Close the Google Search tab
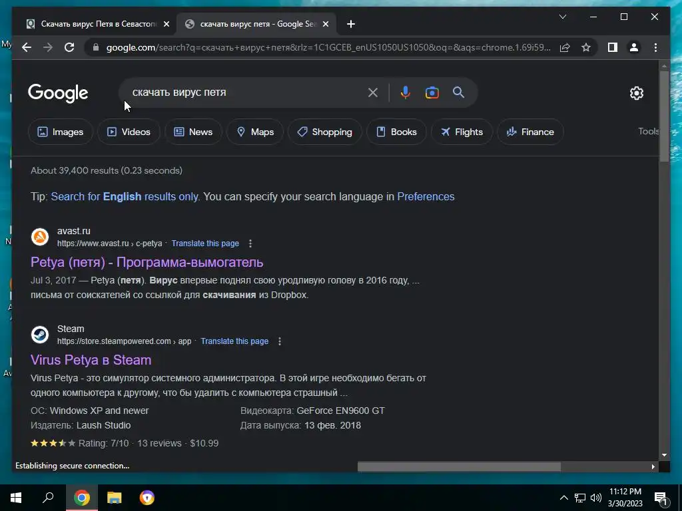Screen dimensions: 682x511 coord(325,24)
